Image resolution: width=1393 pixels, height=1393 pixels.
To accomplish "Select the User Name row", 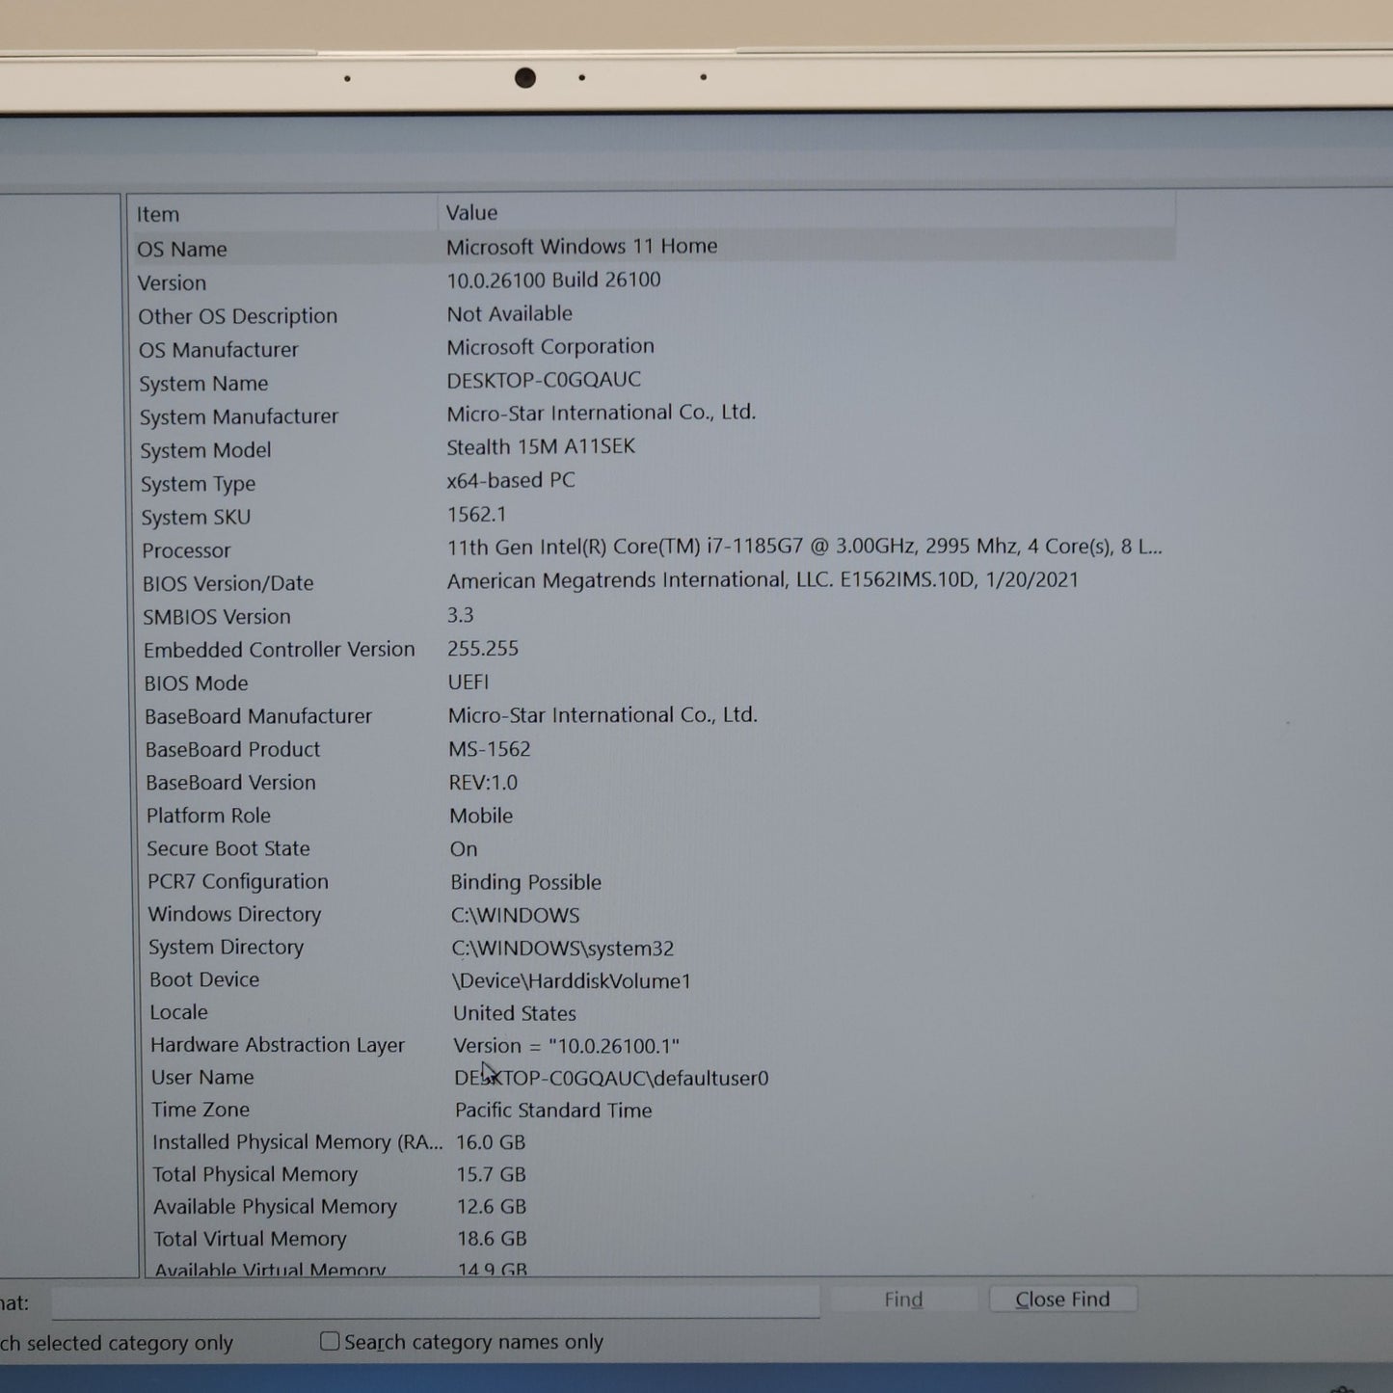I will click(x=202, y=1077).
